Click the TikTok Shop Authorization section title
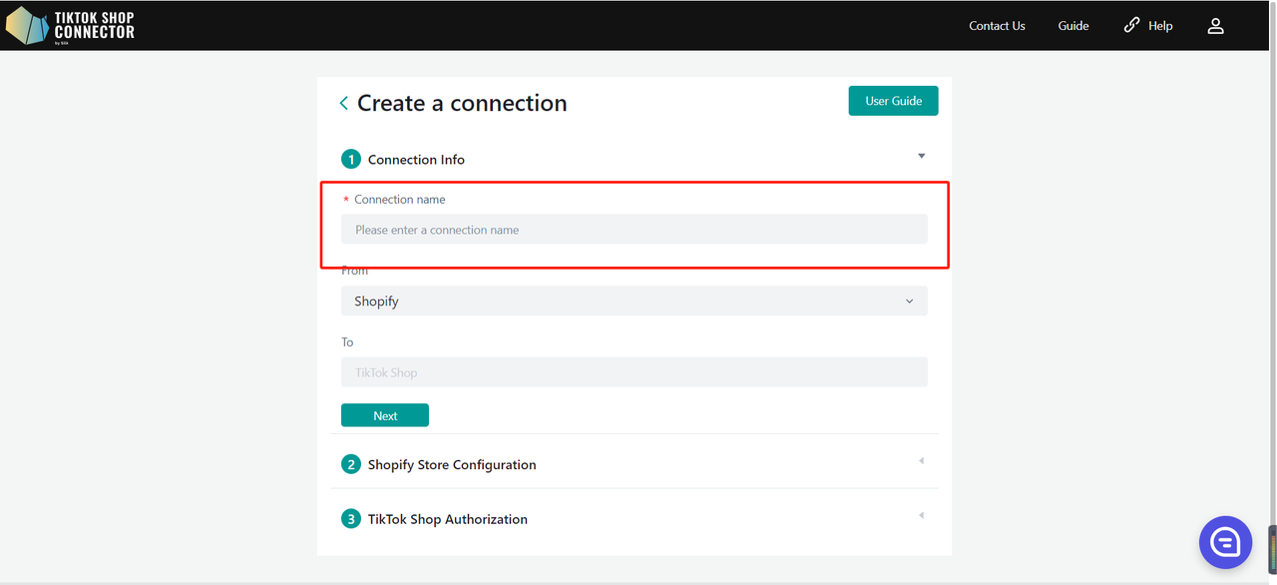This screenshot has width=1277, height=585. pyautogui.click(x=447, y=519)
